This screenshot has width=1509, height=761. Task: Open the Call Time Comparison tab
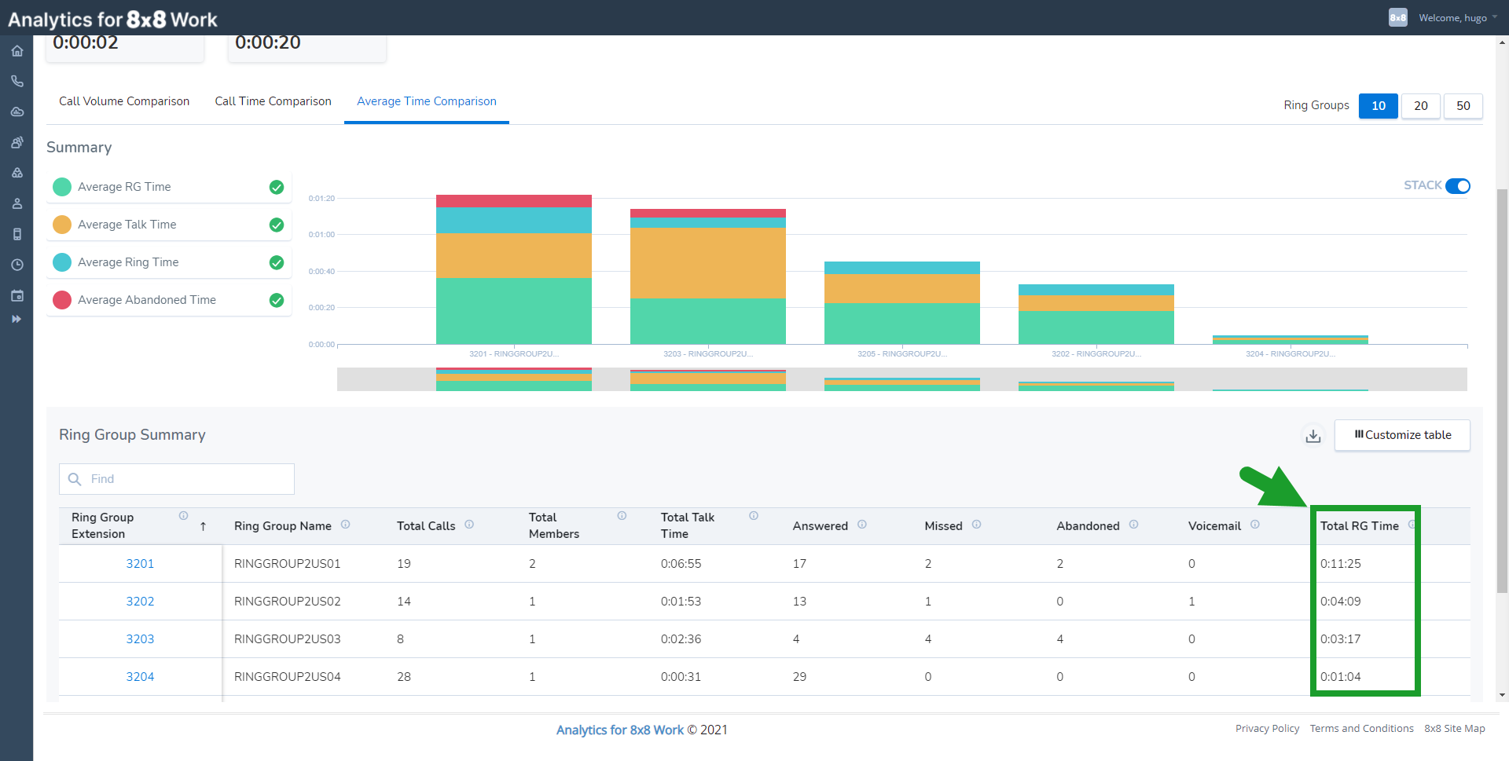point(273,101)
